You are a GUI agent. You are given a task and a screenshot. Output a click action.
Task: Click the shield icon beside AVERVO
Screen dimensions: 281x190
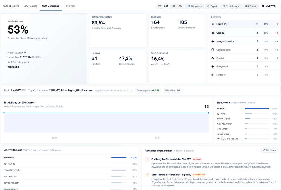click(263, 6)
